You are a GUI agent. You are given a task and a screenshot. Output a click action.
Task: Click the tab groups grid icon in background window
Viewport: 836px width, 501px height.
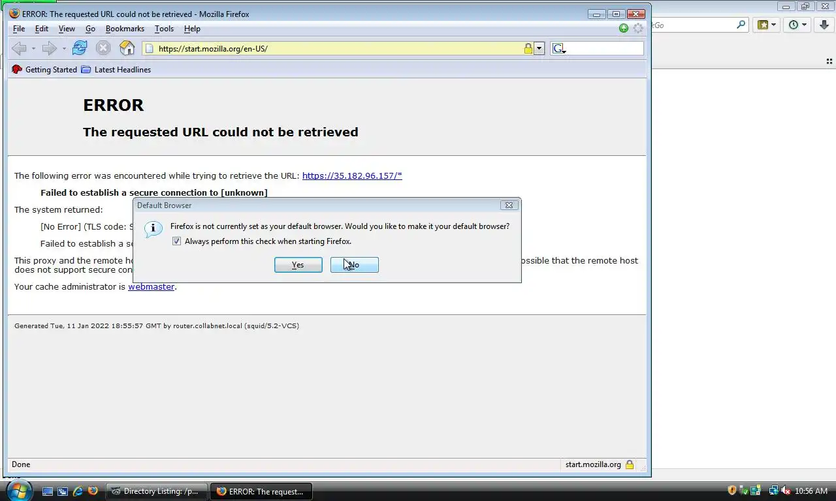pyautogui.click(x=829, y=61)
